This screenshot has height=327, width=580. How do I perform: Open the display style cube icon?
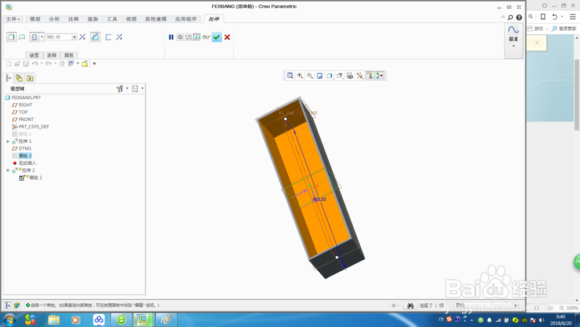click(329, 76)
